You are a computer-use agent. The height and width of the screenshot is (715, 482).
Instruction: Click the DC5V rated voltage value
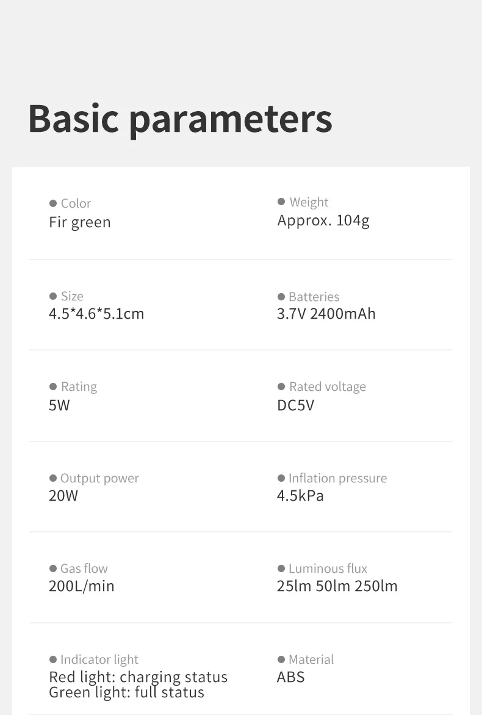coord(296,405)
